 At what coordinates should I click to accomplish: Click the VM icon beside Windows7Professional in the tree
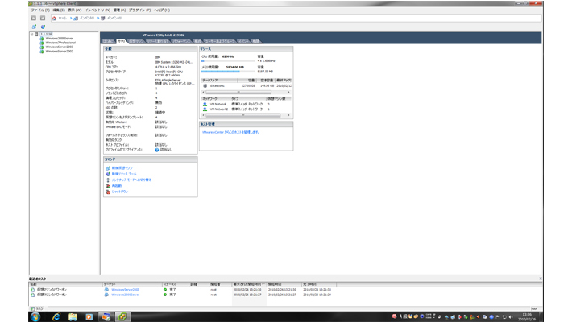click(42, 43)
